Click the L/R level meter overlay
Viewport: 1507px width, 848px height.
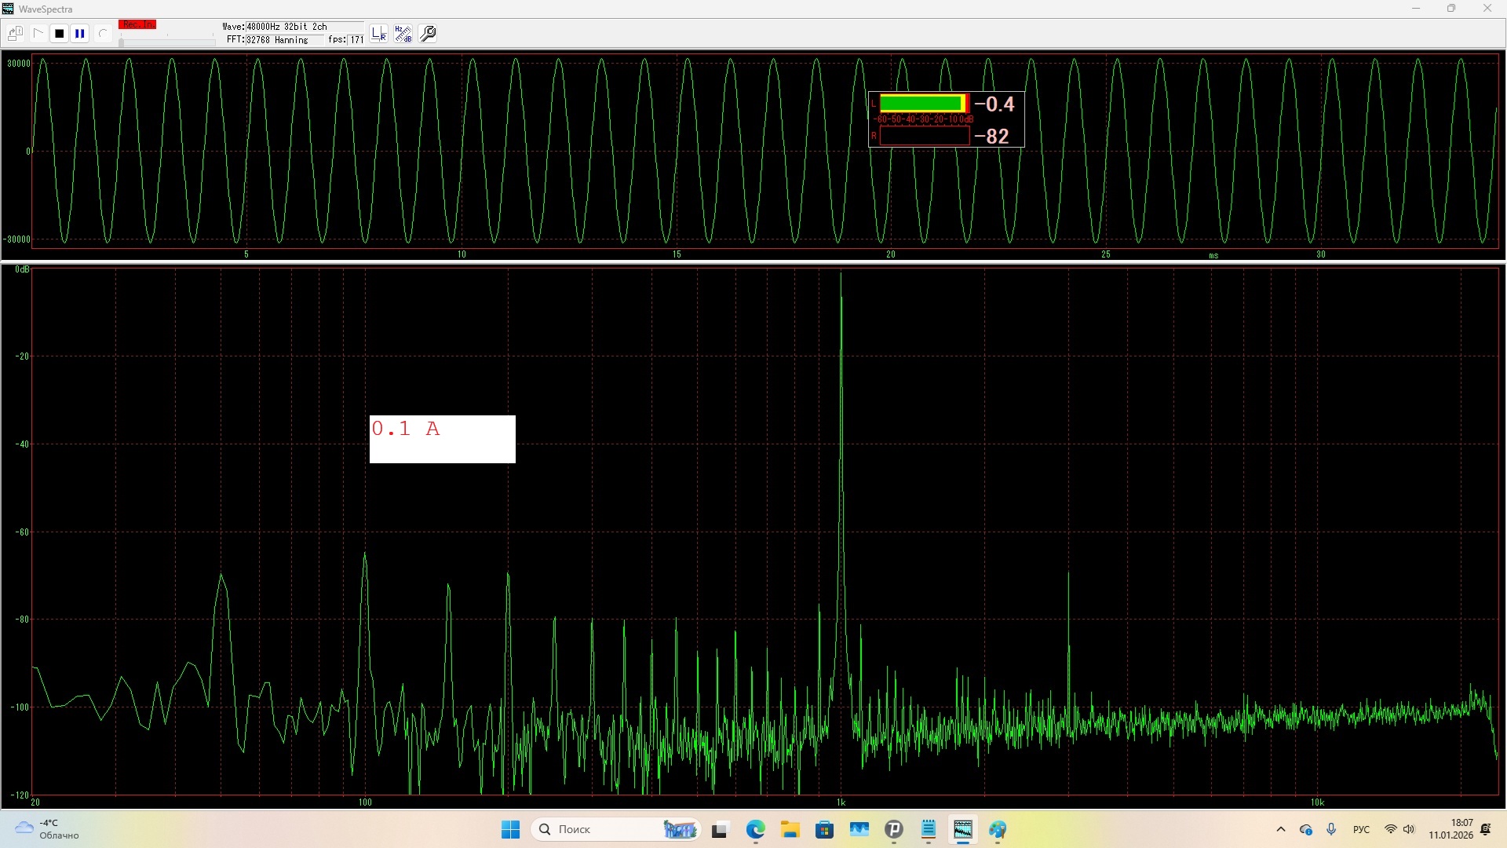tap(946, 119)
